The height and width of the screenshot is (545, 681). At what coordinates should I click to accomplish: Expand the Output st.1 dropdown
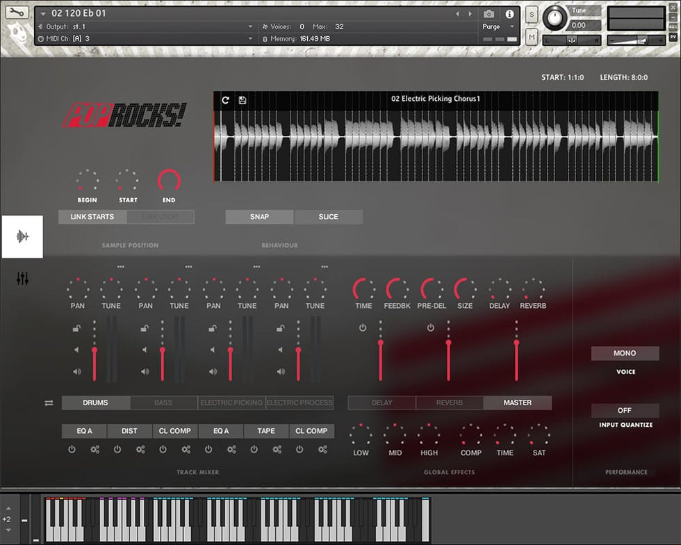click(x=250, y=26)
